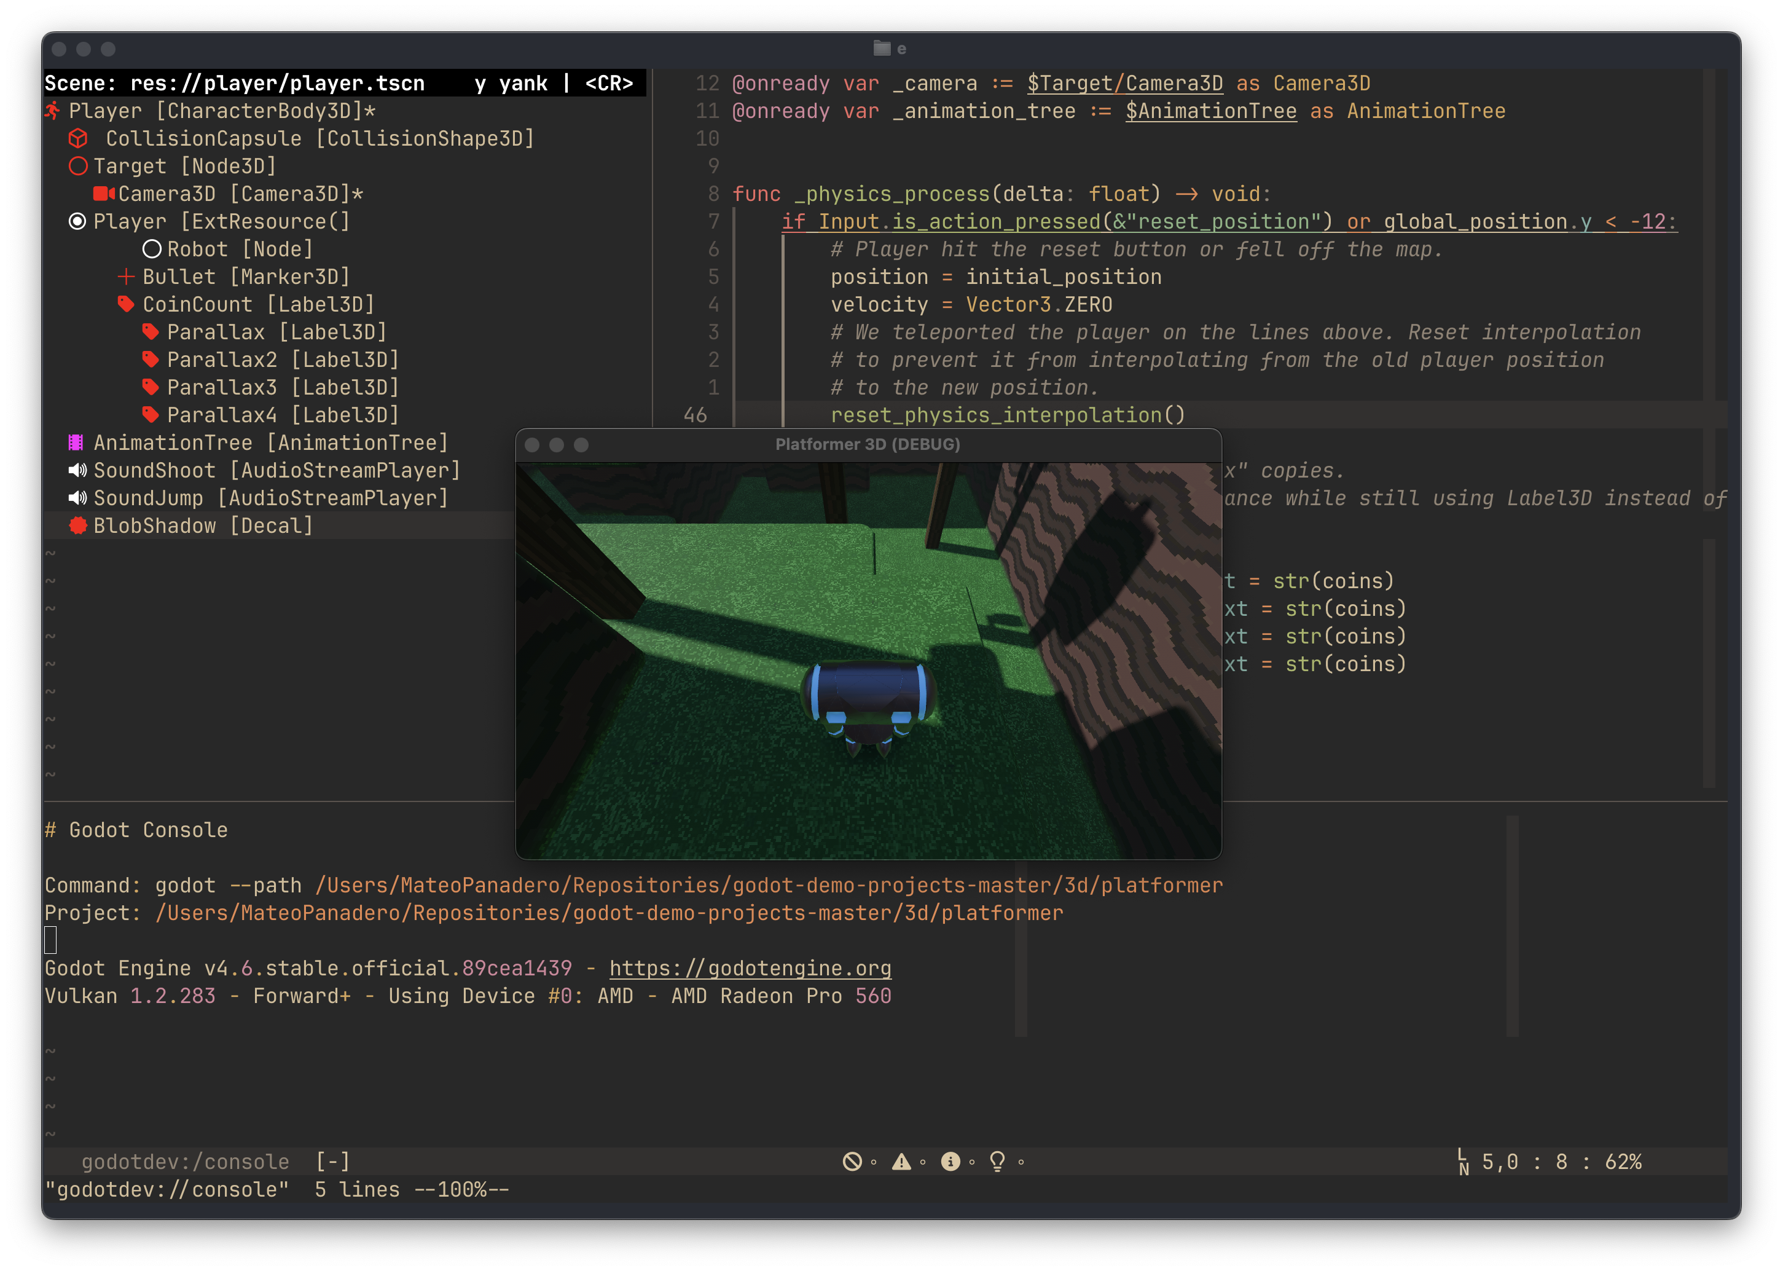Click the info circle icon in statusline
The width and height of the screenshot is (1783, 1271).
[x=950, y=1162]
